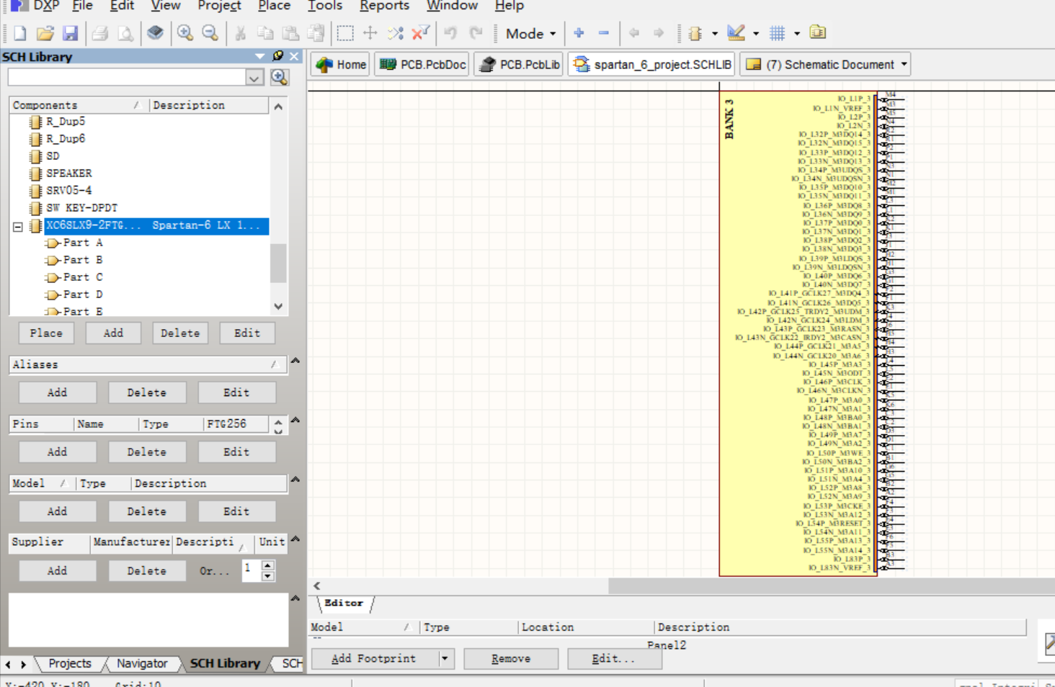
Task: Click the Clear Filter icon
Action: tap(421, 33)
